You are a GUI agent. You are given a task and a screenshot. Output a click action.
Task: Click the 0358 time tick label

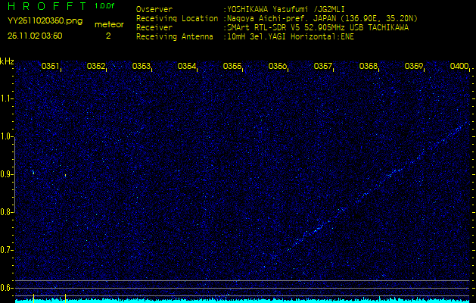coord(369,67)
